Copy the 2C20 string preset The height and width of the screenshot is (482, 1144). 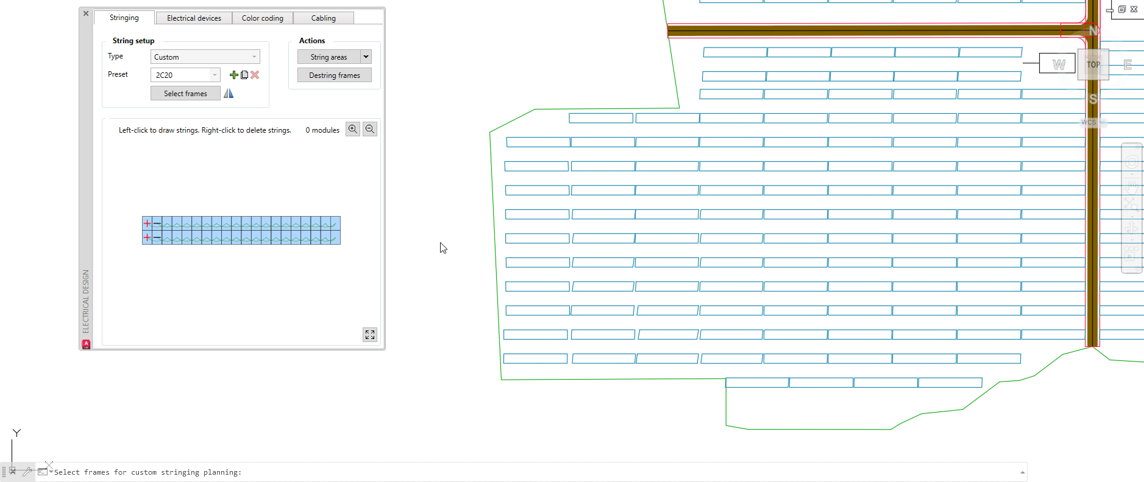tap(244, 75)
